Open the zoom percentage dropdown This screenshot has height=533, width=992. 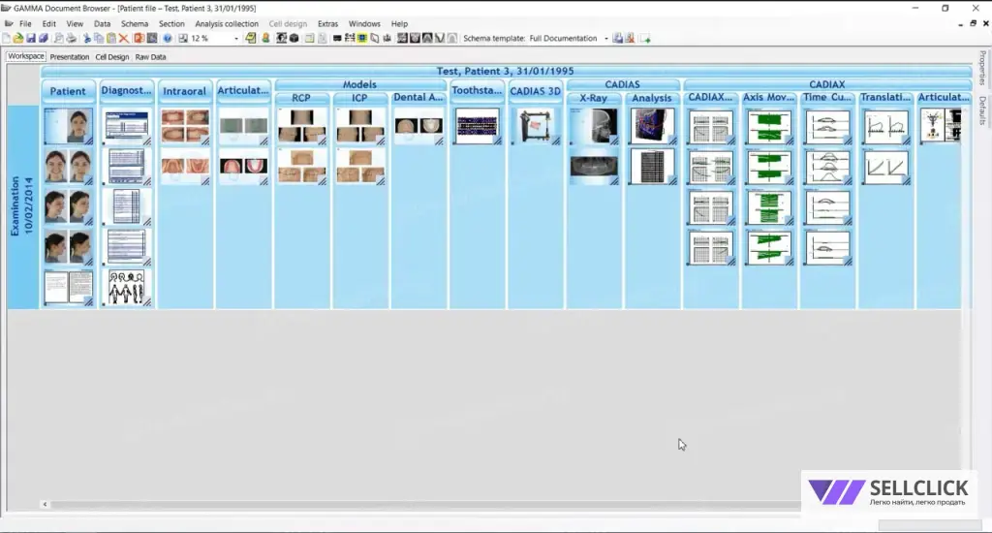236,39
